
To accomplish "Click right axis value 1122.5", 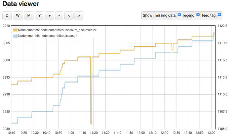I will point(222,26).
